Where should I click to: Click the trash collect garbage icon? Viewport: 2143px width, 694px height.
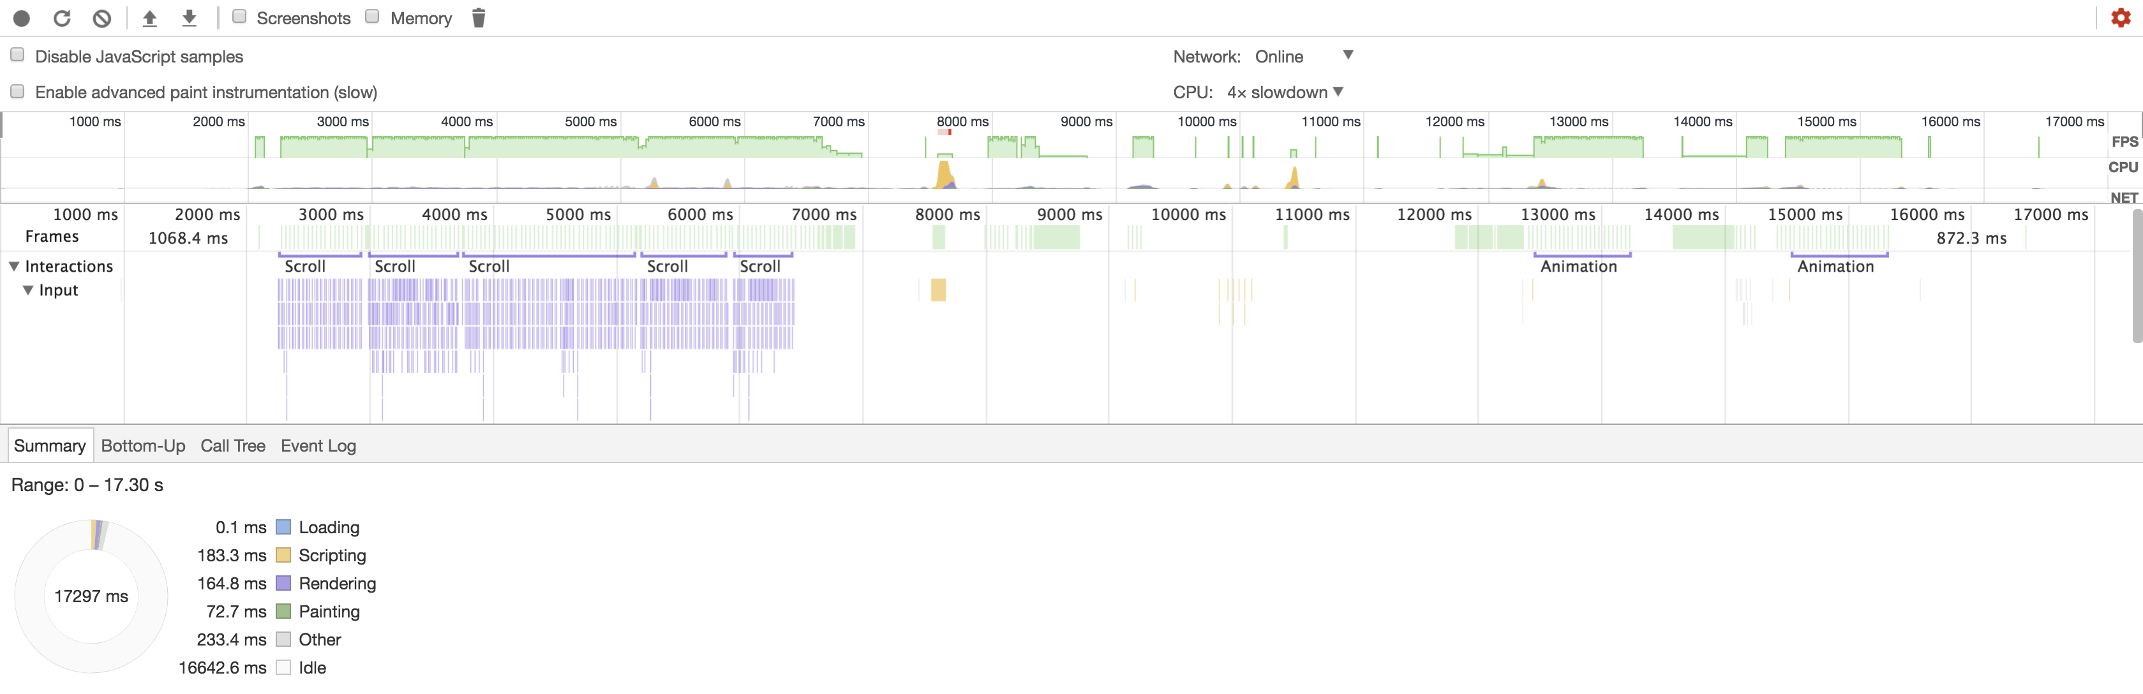click(479, 18)
